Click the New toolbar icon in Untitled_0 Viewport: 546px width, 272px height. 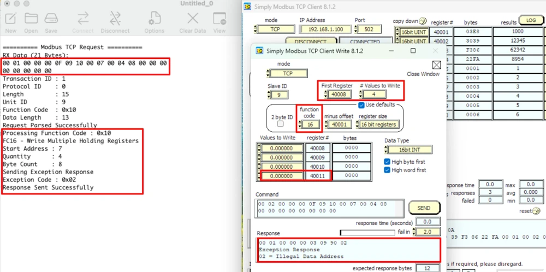pos(11,18)
